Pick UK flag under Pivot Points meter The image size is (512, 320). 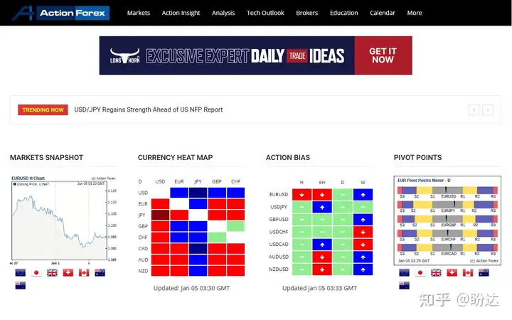(436, 272)
